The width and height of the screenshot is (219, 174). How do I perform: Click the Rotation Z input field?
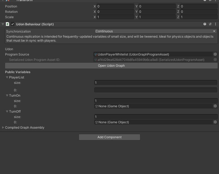click(199, 11)
